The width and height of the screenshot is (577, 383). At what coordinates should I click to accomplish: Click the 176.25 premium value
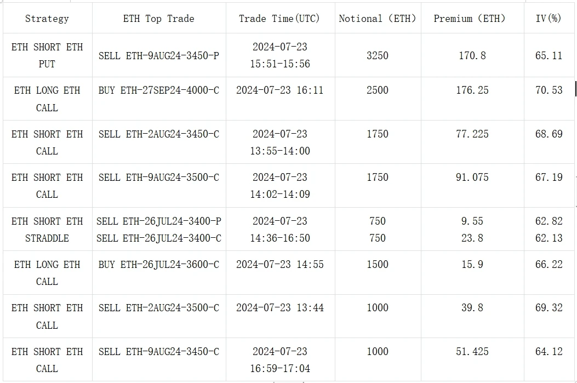[x=472, y=90]
